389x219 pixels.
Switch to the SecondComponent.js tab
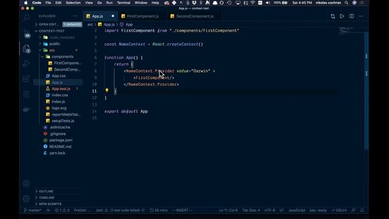(194, 16)
